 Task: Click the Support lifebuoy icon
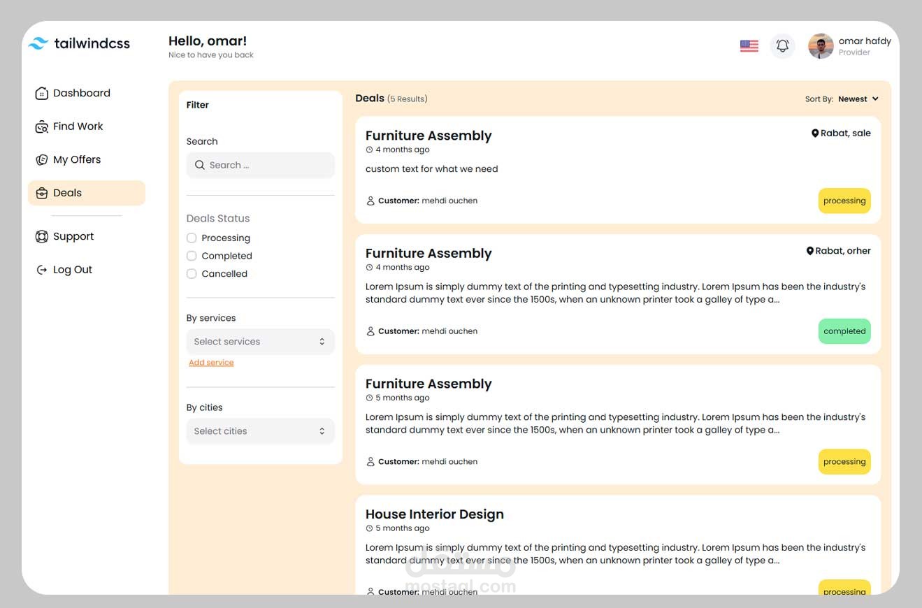[x=41, y=237]
